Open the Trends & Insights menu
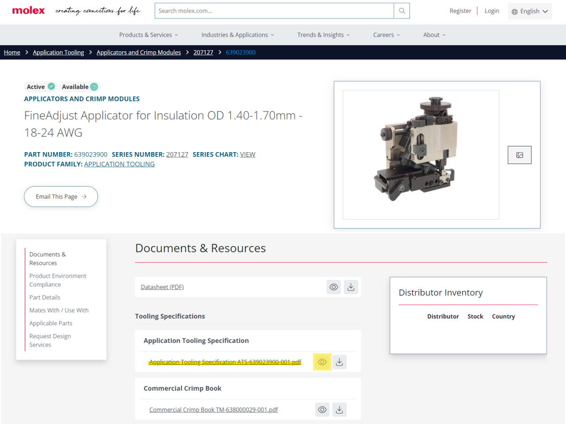Image resolution: width=566 pixels, height=424 pixels. coord(324,35)
